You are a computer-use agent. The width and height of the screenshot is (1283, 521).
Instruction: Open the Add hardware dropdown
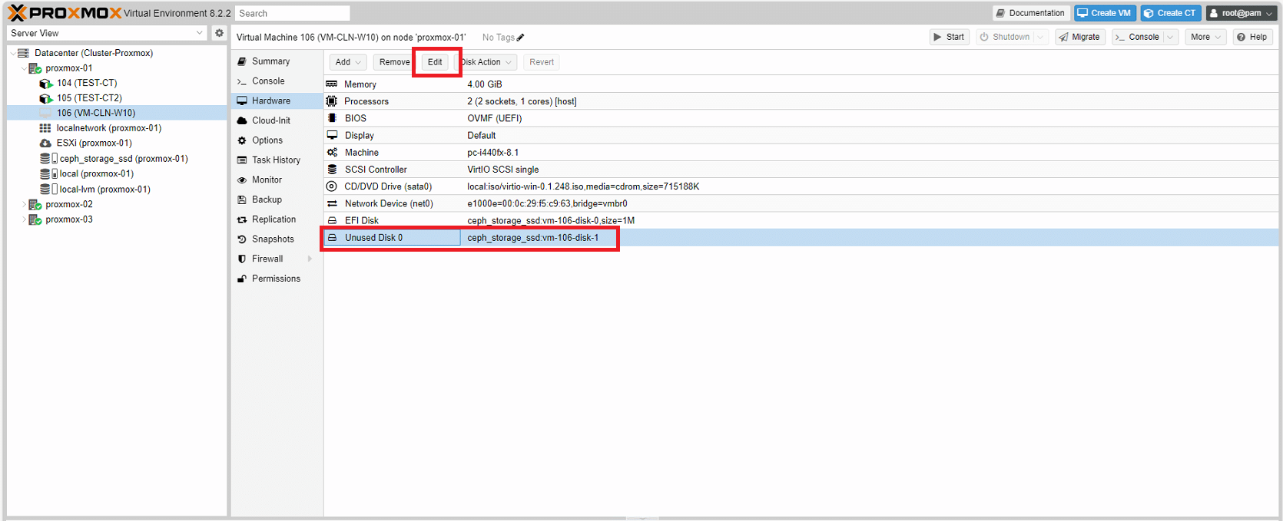[x=348, y=62]
